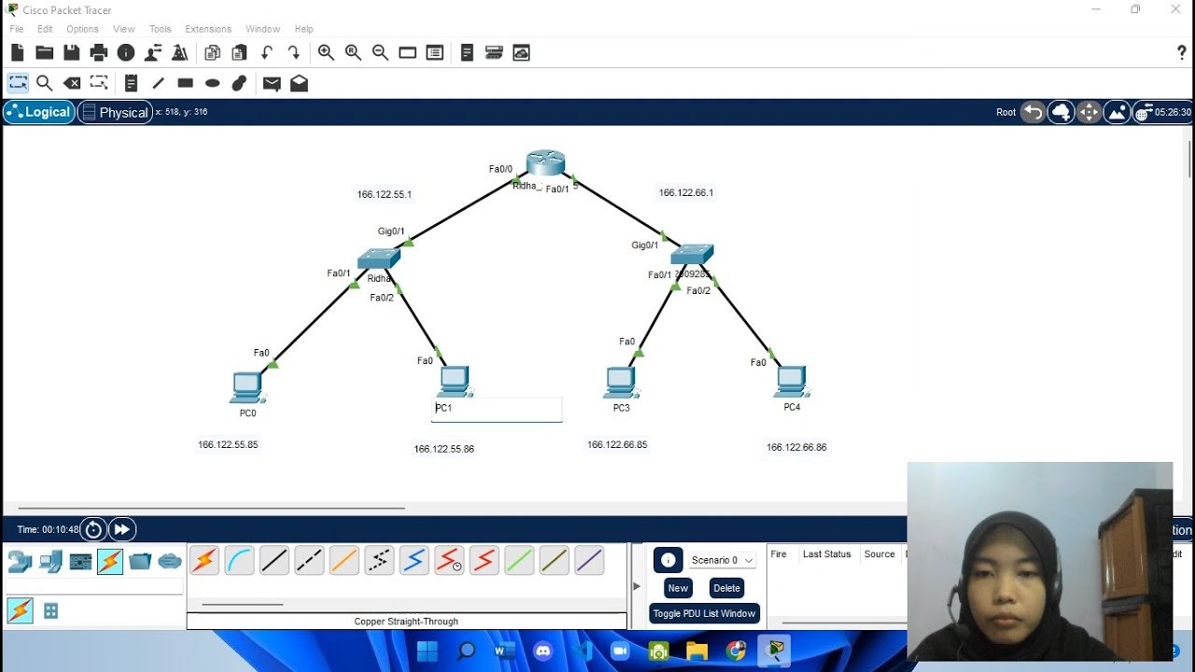Switch to the Logical workspace view
This screenshot has width=1195, height=672.
pyautogui.click(x=39, y=112)
